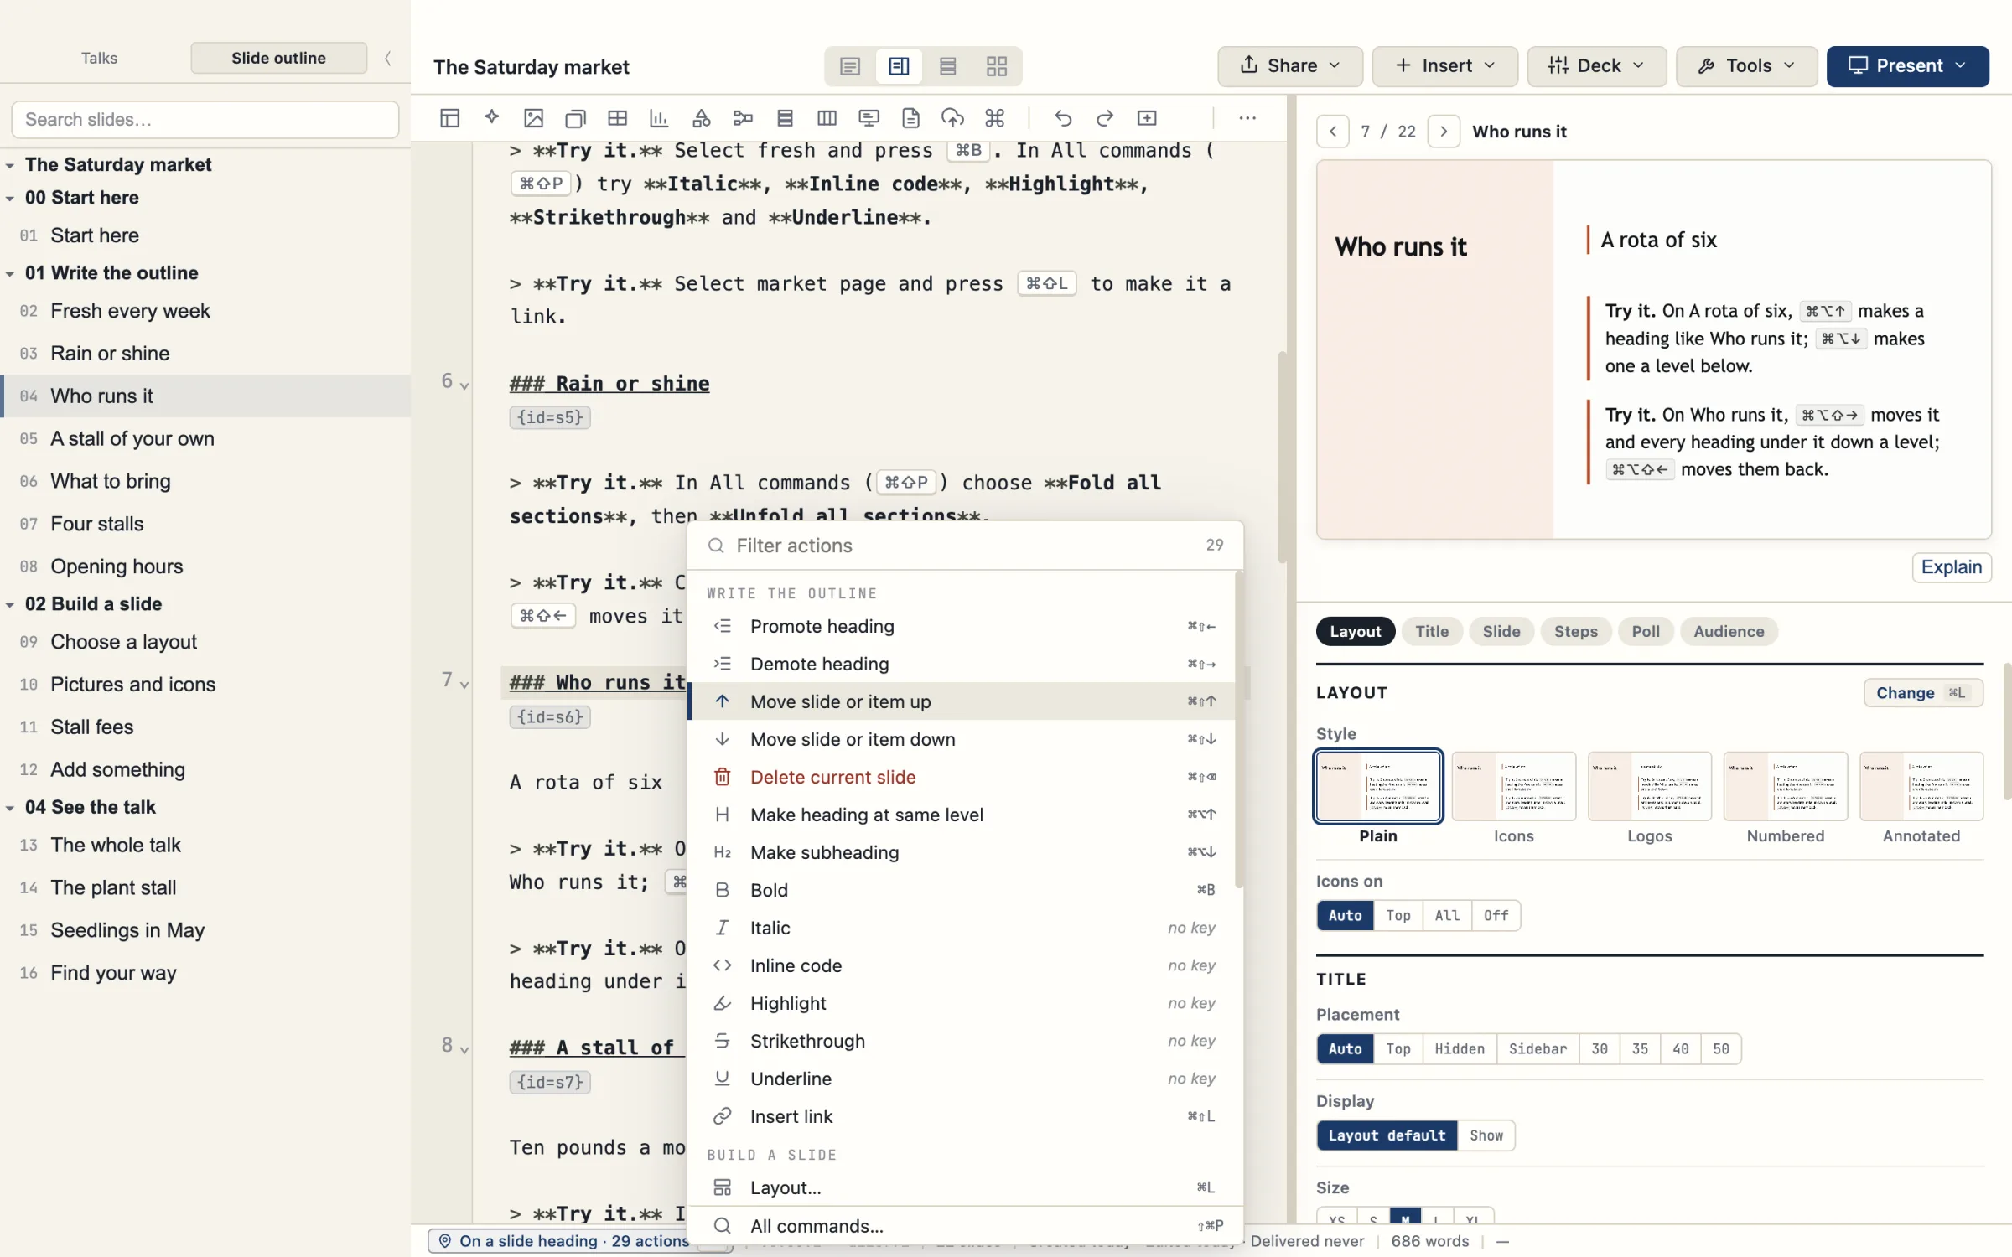
Task: Open the Share dropdown
Action: tap(1290, 65)
